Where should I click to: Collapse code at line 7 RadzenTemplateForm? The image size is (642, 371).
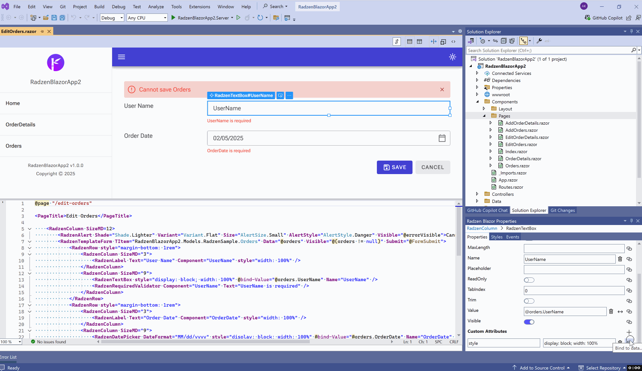pyautogui.click(x=30, y=241)
